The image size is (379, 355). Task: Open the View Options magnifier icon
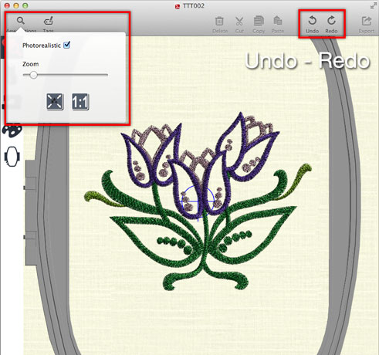pos(21,21)
